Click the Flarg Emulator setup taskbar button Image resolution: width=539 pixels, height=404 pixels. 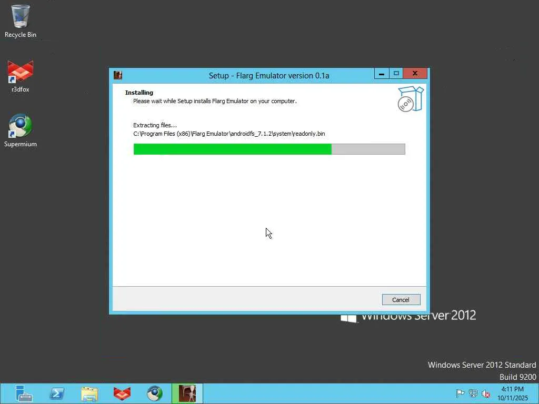(187, 393)
